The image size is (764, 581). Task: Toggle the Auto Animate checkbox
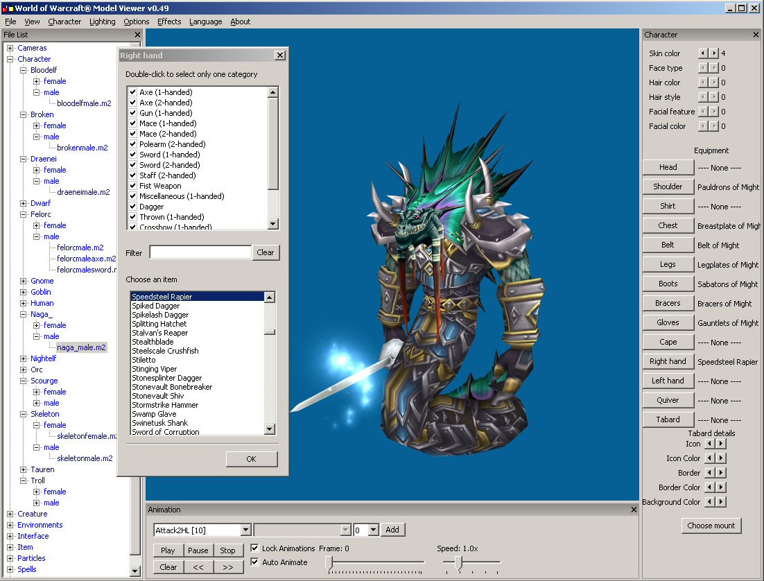[x=255, y=562]
